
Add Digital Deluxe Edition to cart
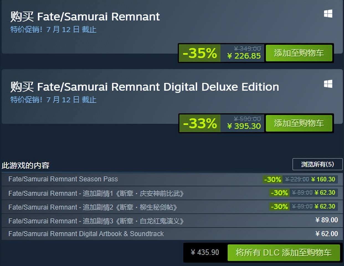(x=299, y=123)
